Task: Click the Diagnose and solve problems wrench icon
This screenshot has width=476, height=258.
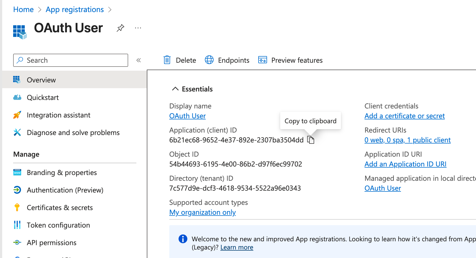Action: tap(17, 132)
